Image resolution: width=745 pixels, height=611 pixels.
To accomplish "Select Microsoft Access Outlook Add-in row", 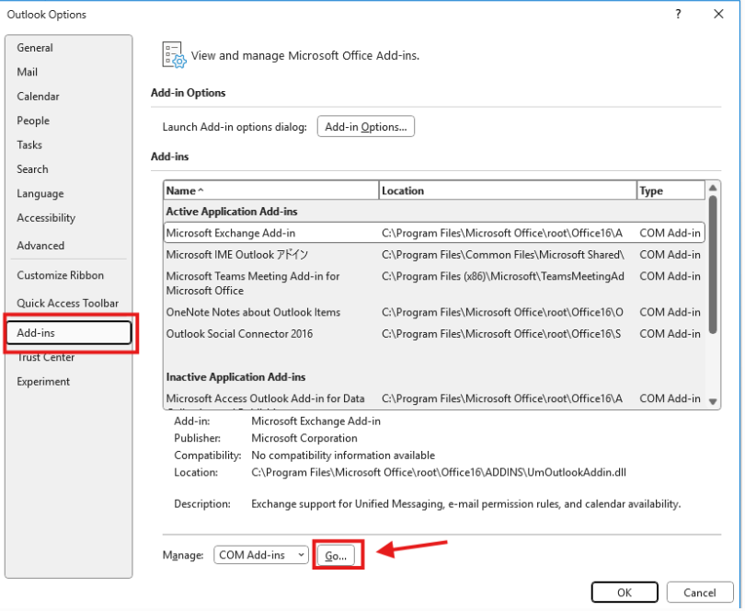I will click(x=434, y=399).
